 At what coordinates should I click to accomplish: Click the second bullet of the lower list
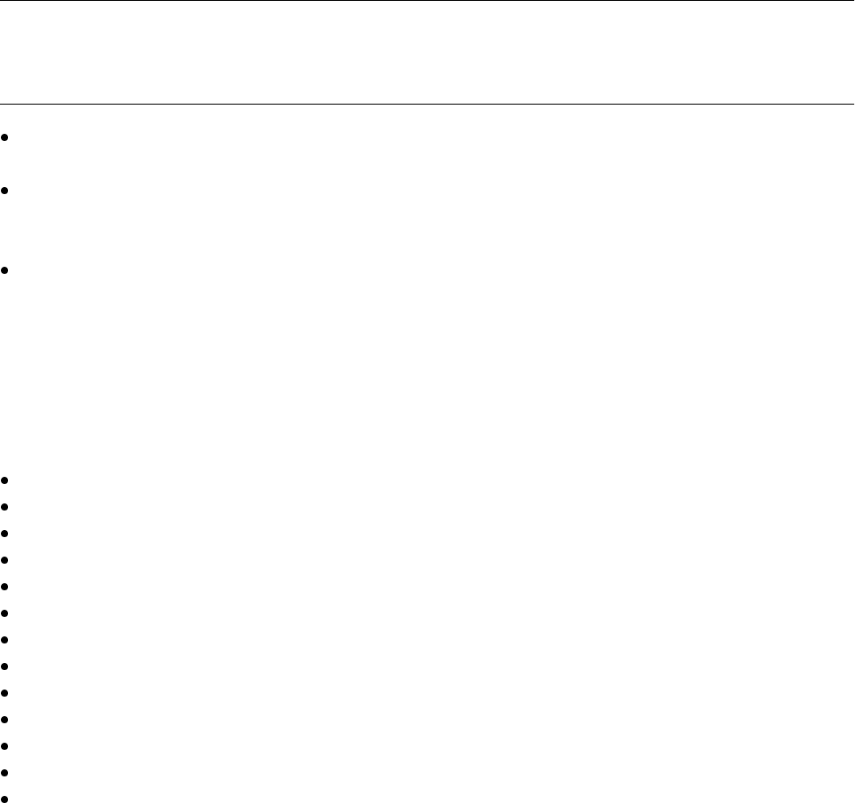click(4, 507)
